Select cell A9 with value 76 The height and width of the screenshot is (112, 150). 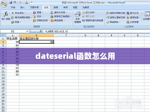(13, 65)
